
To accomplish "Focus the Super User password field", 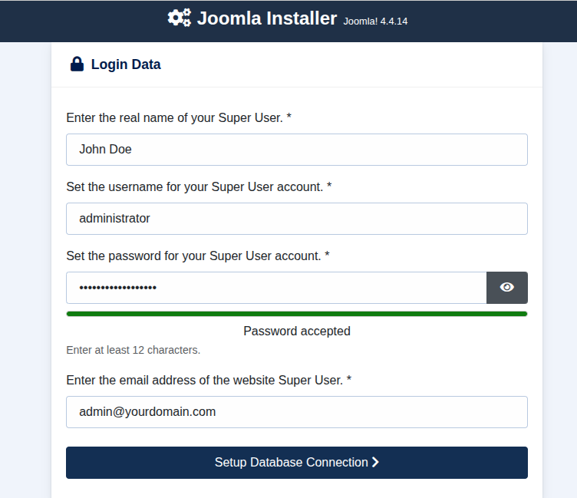I will (276, 288).
